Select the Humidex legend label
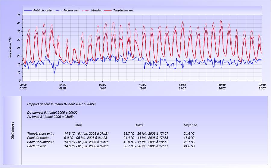Viewport: 271px width, 168px height. (x=96, y=10)
